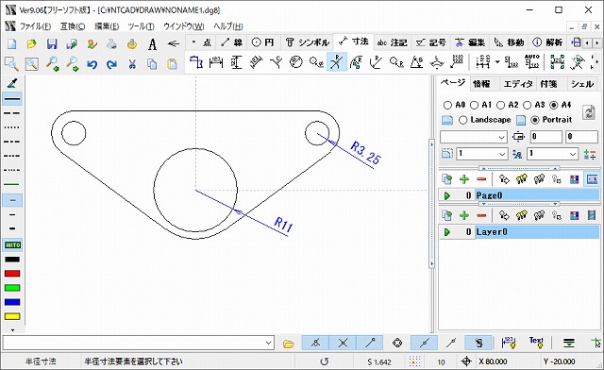
Task: Click the rotate icon in status bar
Action: (x=325, y=362)
